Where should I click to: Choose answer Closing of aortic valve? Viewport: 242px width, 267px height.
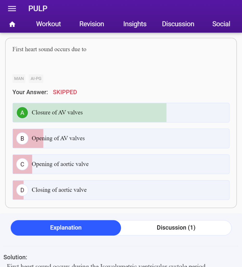pyautogui.click(x=121, y=190)
